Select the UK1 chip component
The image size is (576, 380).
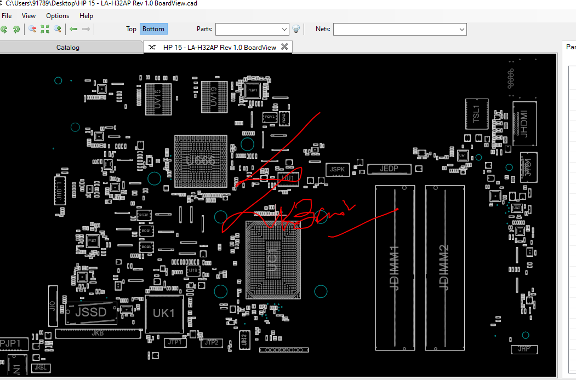tap(164, 314)
